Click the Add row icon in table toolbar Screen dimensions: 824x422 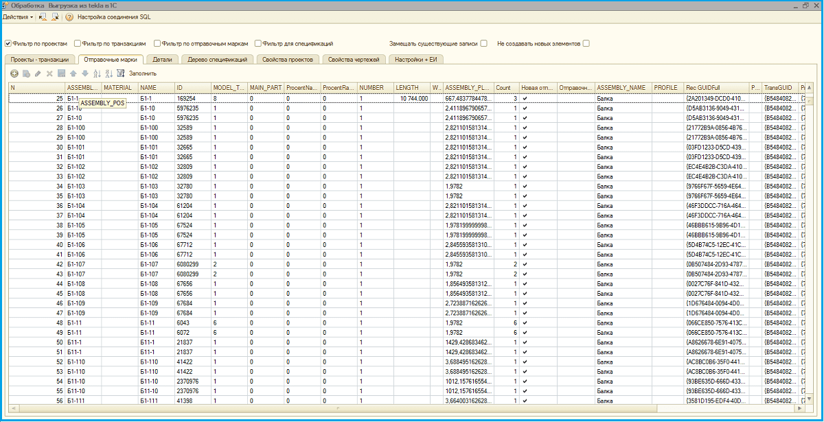click(x=14, y=73)
